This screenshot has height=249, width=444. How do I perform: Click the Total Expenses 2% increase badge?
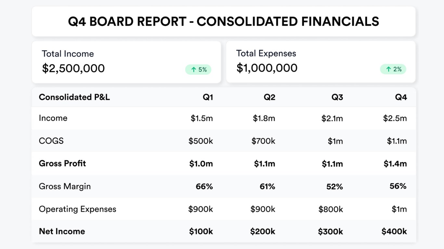pyautogui.click(x=393, y=69)
